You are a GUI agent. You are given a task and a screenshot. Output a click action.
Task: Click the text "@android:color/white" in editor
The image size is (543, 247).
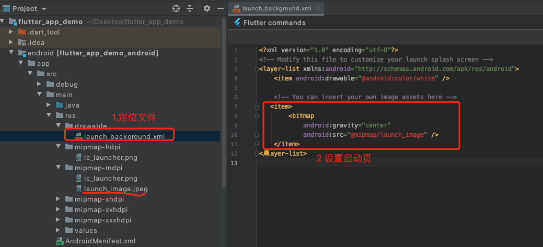point(398,78)
